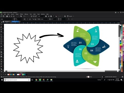This screenshot has width=124, height=93.
Task: Click the Launch button
Action: (70, 16)
